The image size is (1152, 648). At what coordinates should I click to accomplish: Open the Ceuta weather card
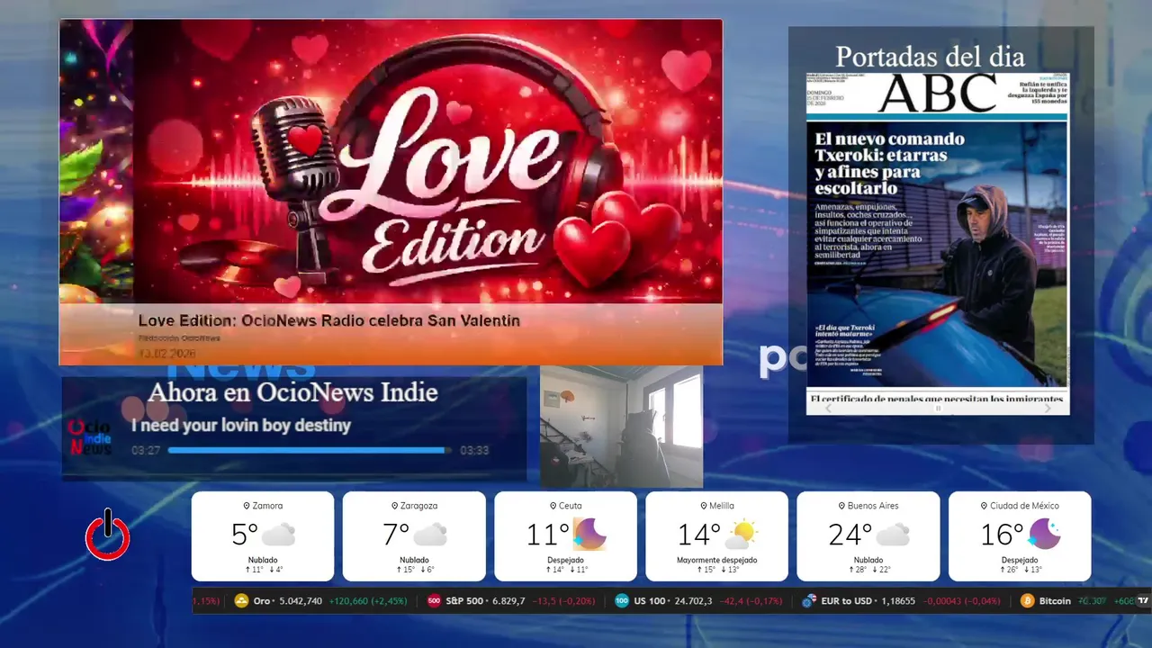pyautogui.click(x=565, y=535)
